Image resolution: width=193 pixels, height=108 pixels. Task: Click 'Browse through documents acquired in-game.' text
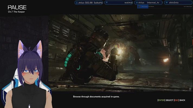pos(96,97)
